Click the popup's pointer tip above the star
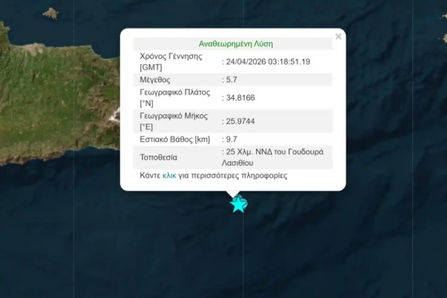Screen dimensions: 447x298 pyautogui.click(x=233, y=194)
